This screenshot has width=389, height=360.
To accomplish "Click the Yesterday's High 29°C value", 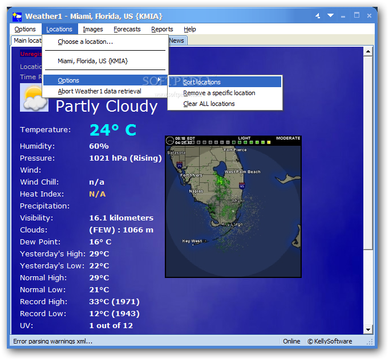I will [99, 254].
